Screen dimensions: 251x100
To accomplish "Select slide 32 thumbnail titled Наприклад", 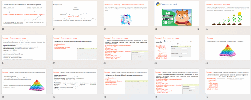I will (75, 14).
